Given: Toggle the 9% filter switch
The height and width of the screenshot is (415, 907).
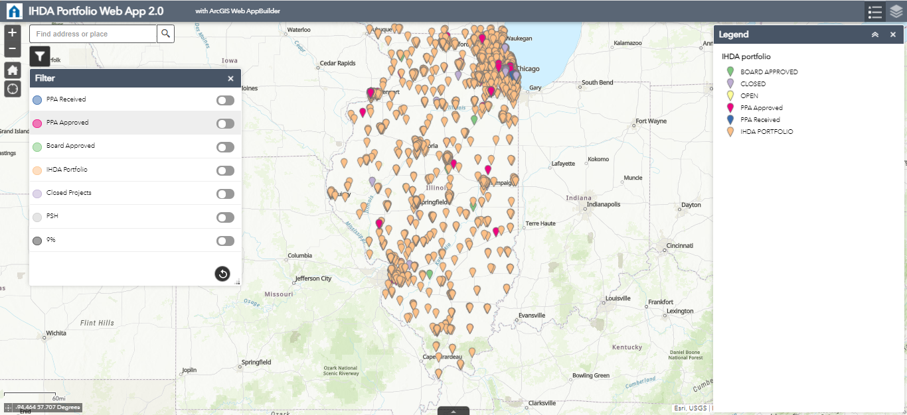Looking at the screenshot, I should coord(225,241).
